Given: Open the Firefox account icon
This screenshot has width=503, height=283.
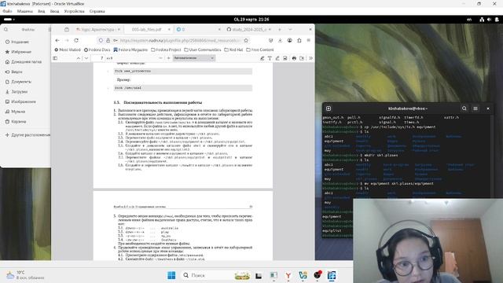Looking at the screenshot, I should (290, 40).
